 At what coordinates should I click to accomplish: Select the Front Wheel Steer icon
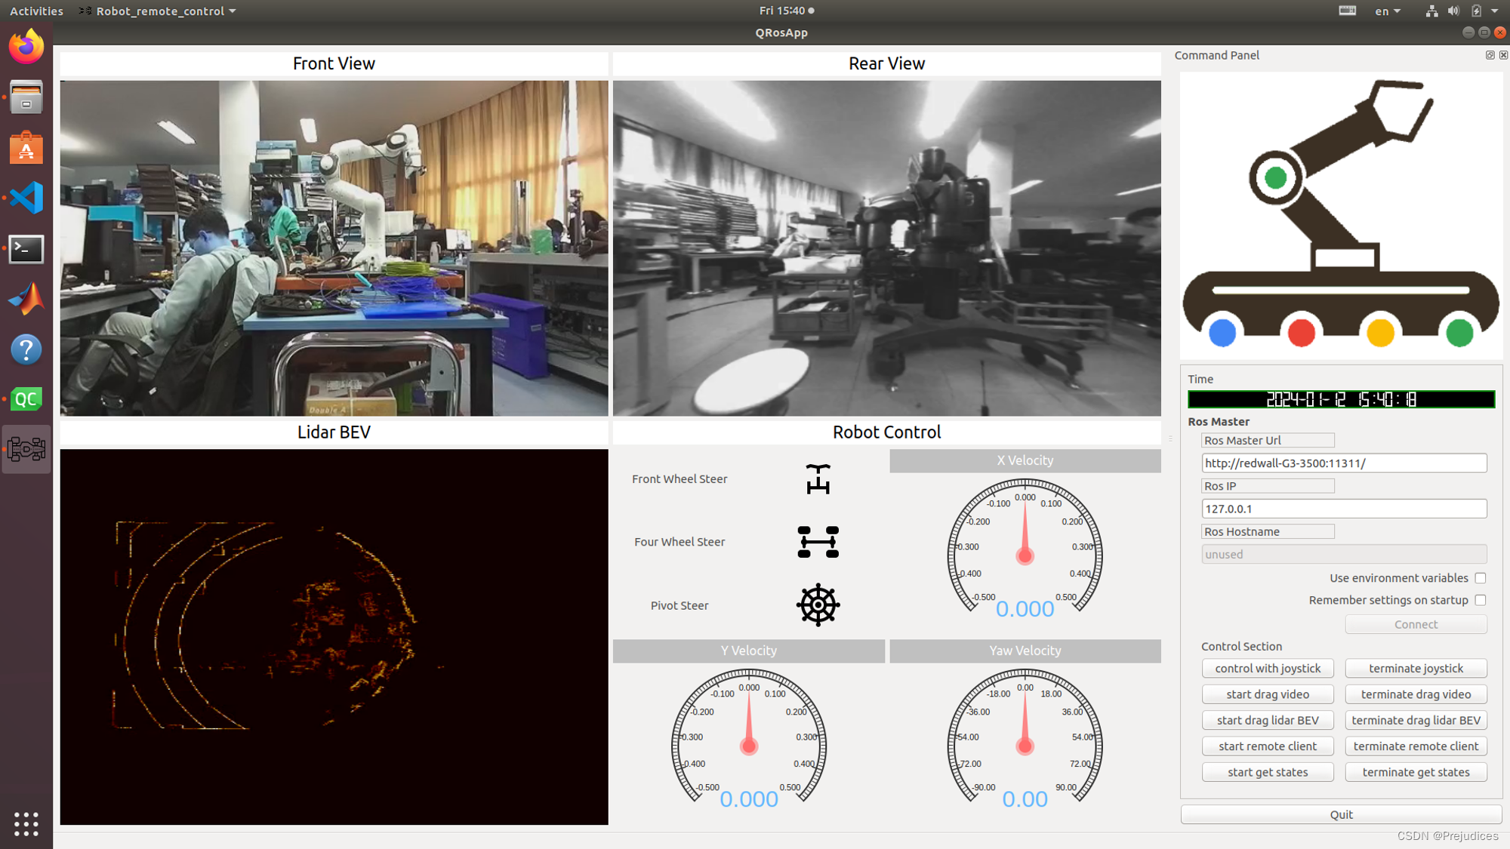pyautogui.click(x=818, y=479)
